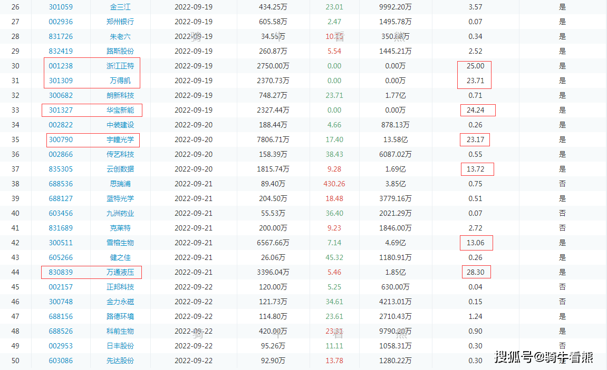Click stock code 300511

tap(61, 243)
